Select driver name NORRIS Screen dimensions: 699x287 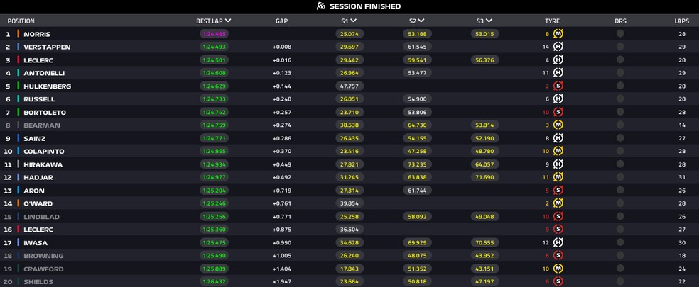pyautogui.click(x=37, y=34)
